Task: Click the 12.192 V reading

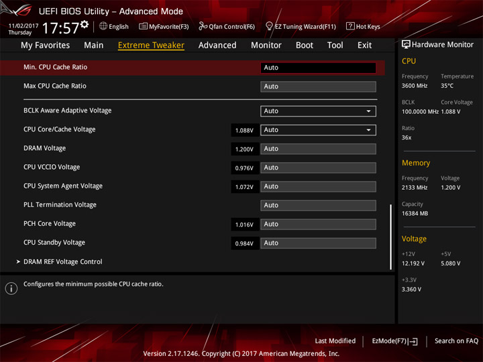Action: click(x=413, y=263)
